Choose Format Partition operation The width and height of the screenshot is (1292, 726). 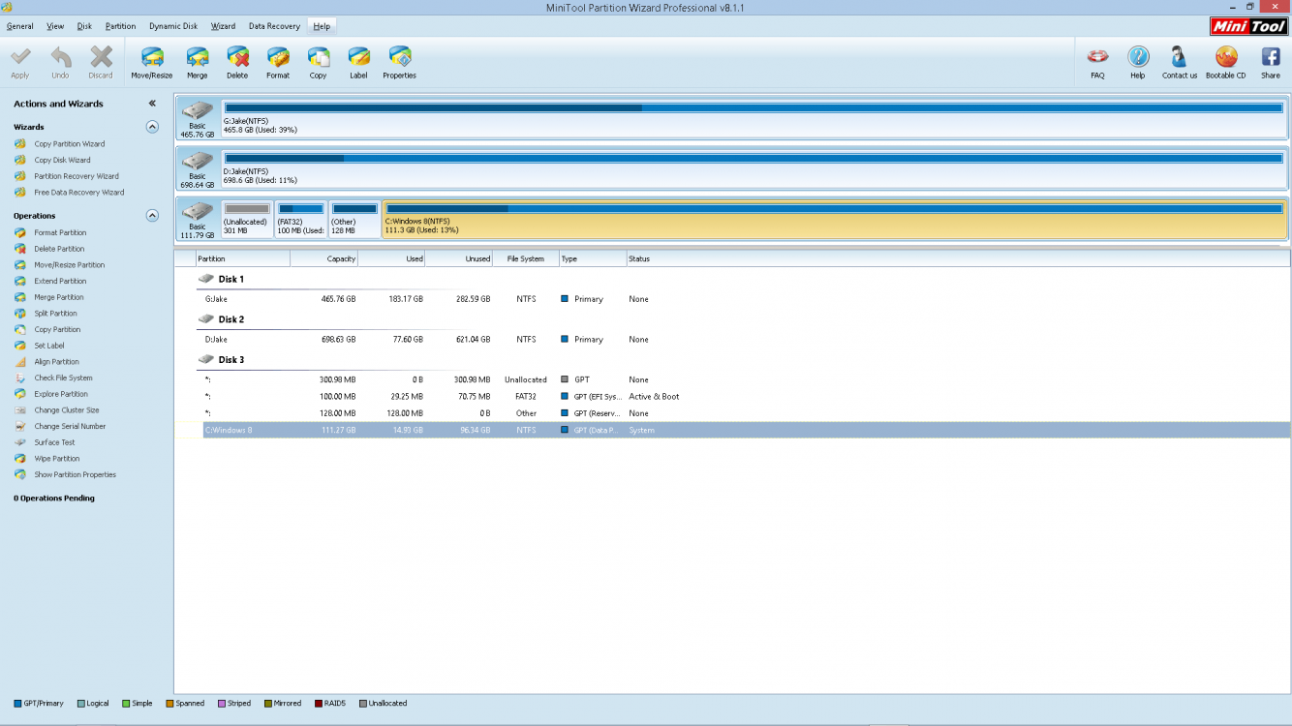click(60, 232)
